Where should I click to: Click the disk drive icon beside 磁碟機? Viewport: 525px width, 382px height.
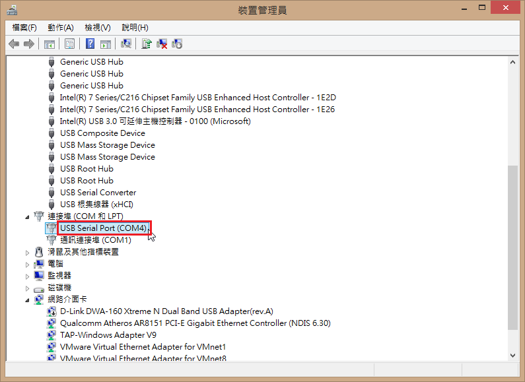[39, 288]
